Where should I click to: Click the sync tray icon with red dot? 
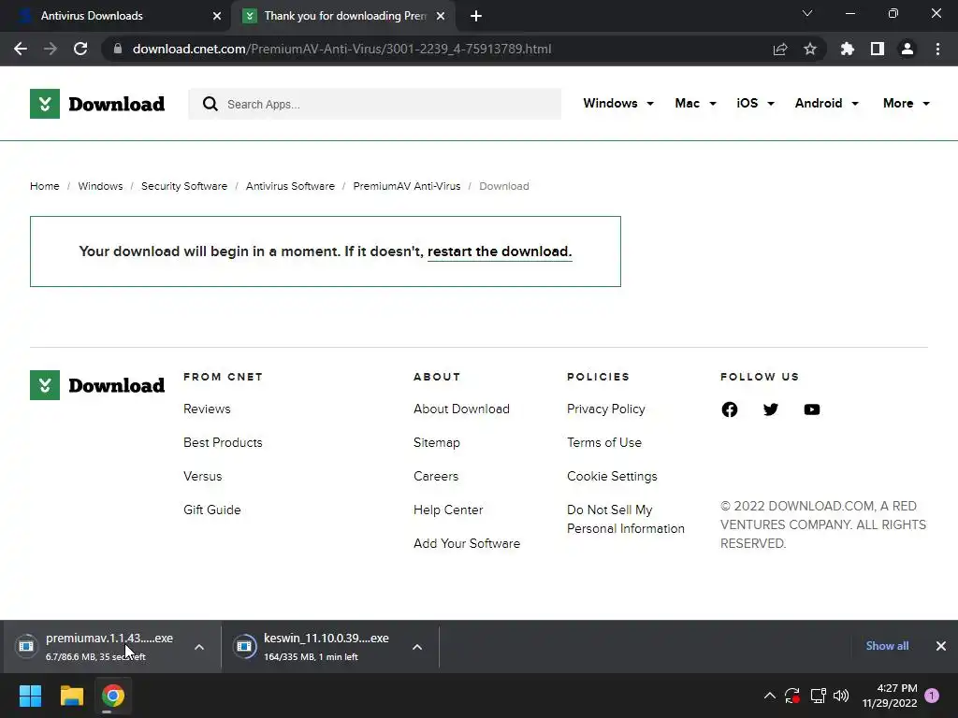click(792, 696)
